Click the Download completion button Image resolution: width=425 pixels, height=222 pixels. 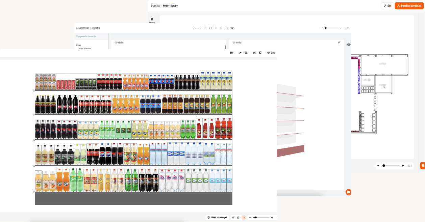coord(409,6)
